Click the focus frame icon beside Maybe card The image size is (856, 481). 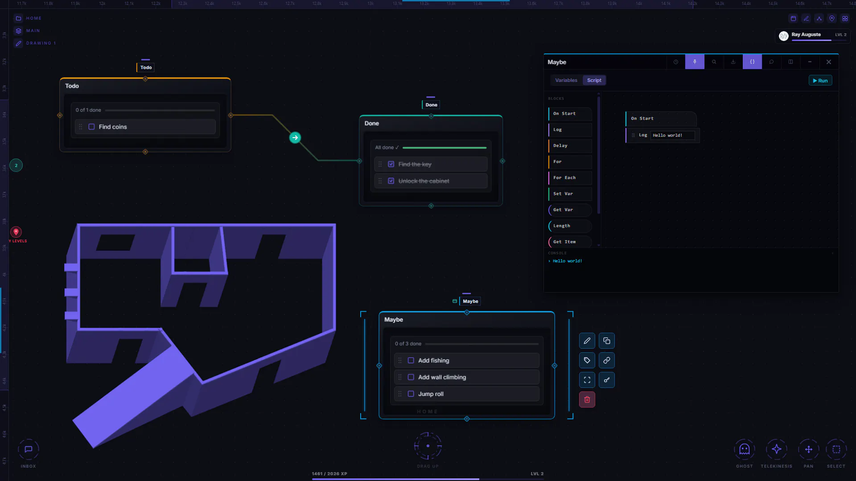click(x=587, y=380)
